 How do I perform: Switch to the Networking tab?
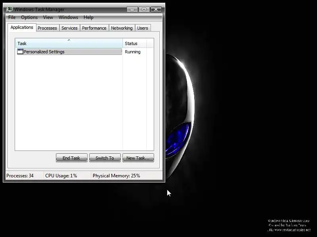click(122, 28)
